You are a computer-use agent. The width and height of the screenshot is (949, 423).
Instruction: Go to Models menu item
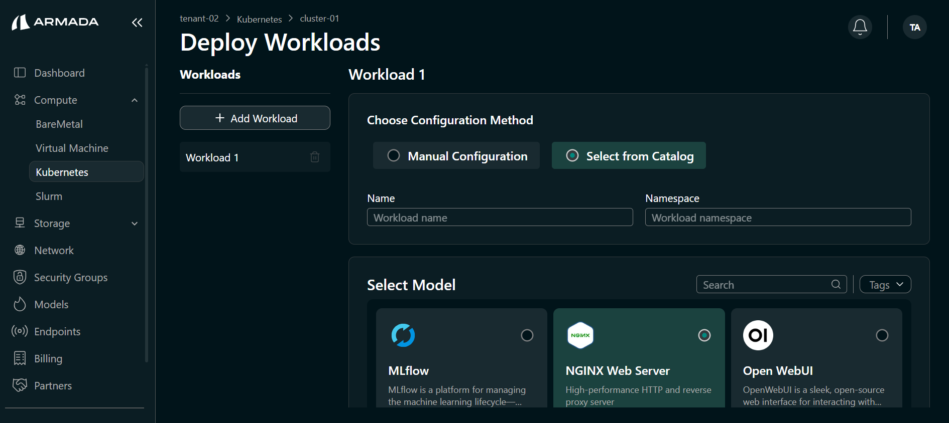(x=51, y=304)
